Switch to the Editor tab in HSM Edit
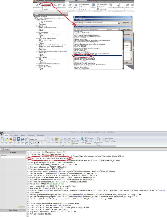The height and width of the screenshot is (217, 167). pos(7,135)
